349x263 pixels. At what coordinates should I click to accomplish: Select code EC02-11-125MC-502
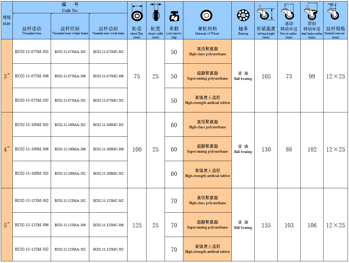pyautogui.click(x=108, y=249)
